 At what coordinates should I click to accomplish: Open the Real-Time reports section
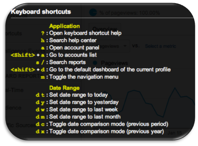click(x=14, y=90)
